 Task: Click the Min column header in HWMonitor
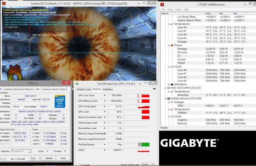225,14
